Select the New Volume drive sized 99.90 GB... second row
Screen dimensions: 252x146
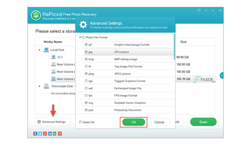coord(63,64)
